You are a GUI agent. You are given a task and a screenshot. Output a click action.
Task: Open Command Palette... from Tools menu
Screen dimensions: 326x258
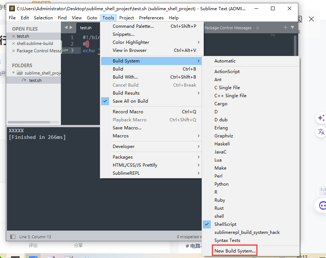151,26
